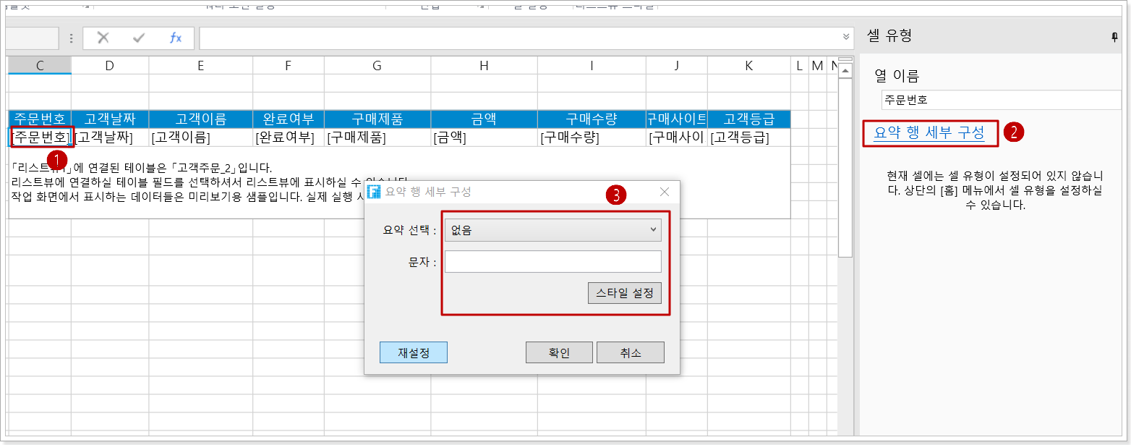Close the 요약 행 세부 구성 dialog
Viewport: 1131px width, 445px height.
[x=665, y=192]
